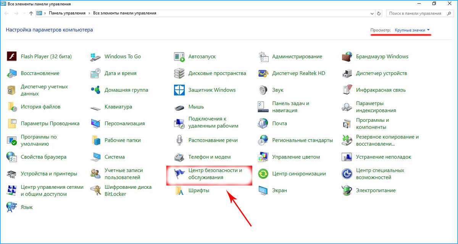
Task: Refresh the address bar view
Action: (379, 13)
